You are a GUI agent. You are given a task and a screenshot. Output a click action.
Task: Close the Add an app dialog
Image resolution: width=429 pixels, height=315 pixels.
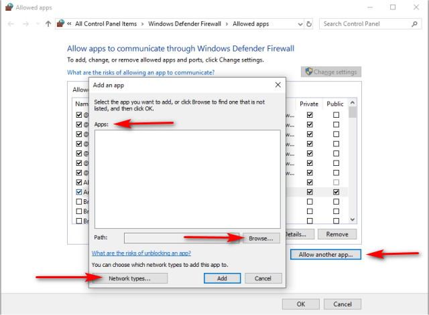pos(278,85)
